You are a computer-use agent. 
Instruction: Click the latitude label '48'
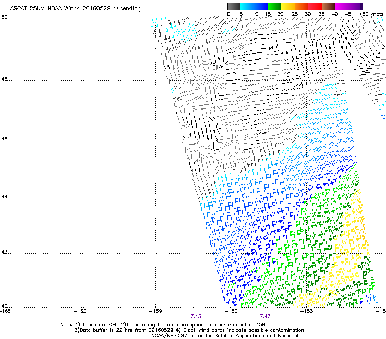4,79
